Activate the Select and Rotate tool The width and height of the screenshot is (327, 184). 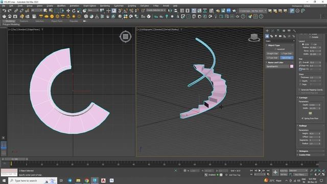click(74, 11)
